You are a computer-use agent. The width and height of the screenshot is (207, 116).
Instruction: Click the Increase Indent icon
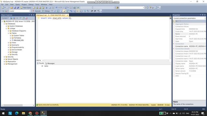pyautogui.click(x=95, y=11)
